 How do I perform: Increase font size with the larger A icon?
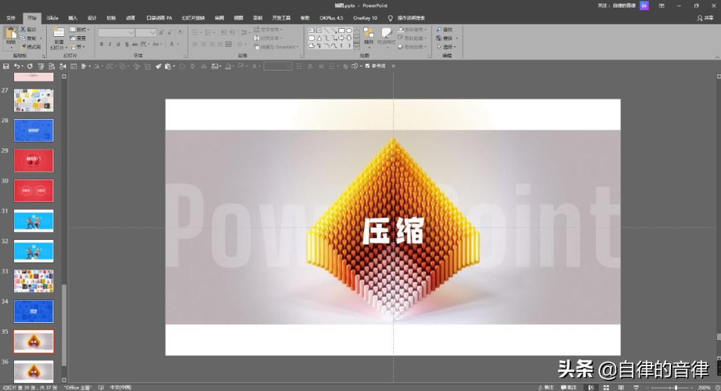pos(162,33)
